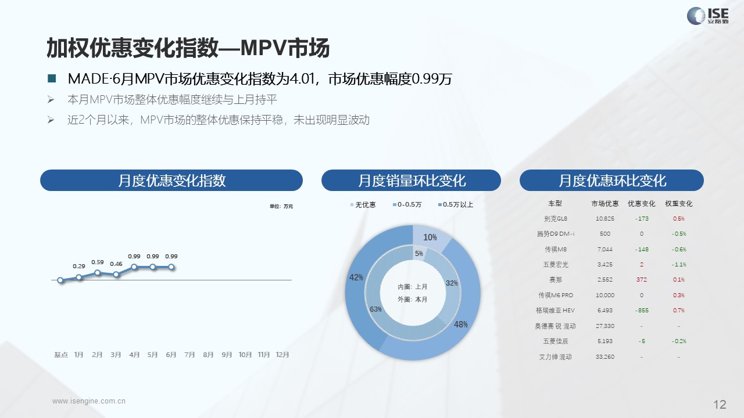Select the 0.59 data label on line chart
Image resolution: width=744 pixels, height=418 pixels.
(x=97, y=262)
